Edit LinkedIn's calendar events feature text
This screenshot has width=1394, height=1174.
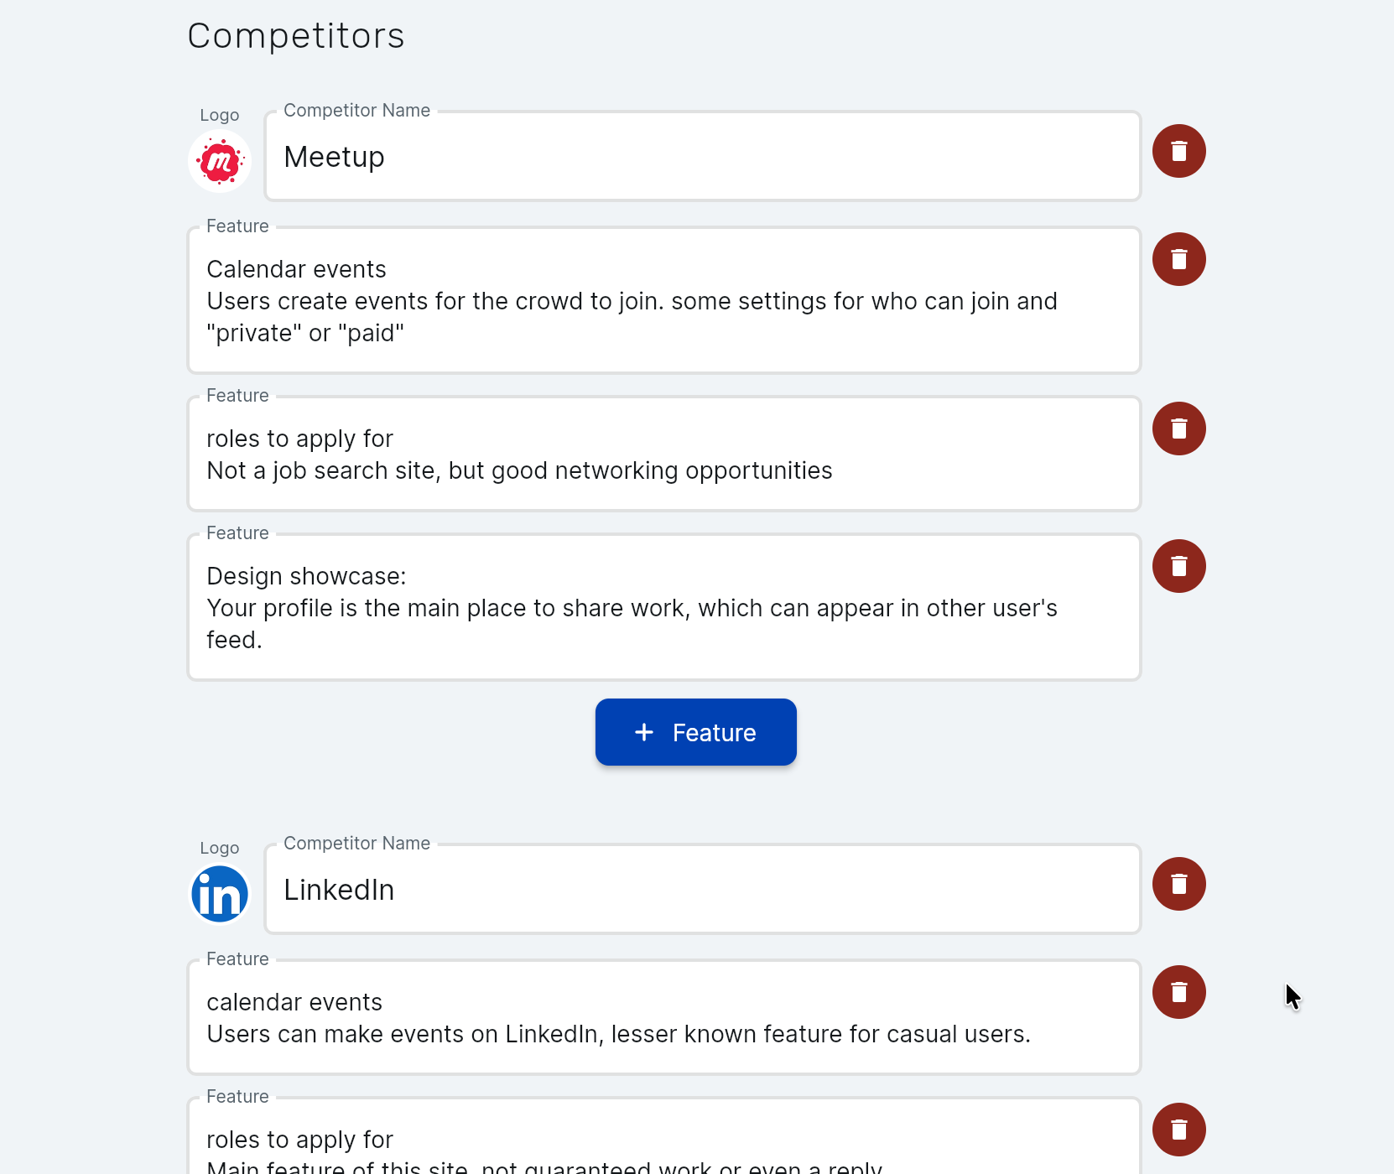663,1018
